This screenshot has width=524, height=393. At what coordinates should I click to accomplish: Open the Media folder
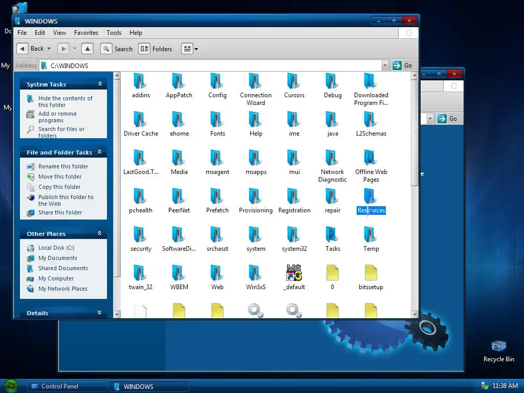(x=179, y=163)
